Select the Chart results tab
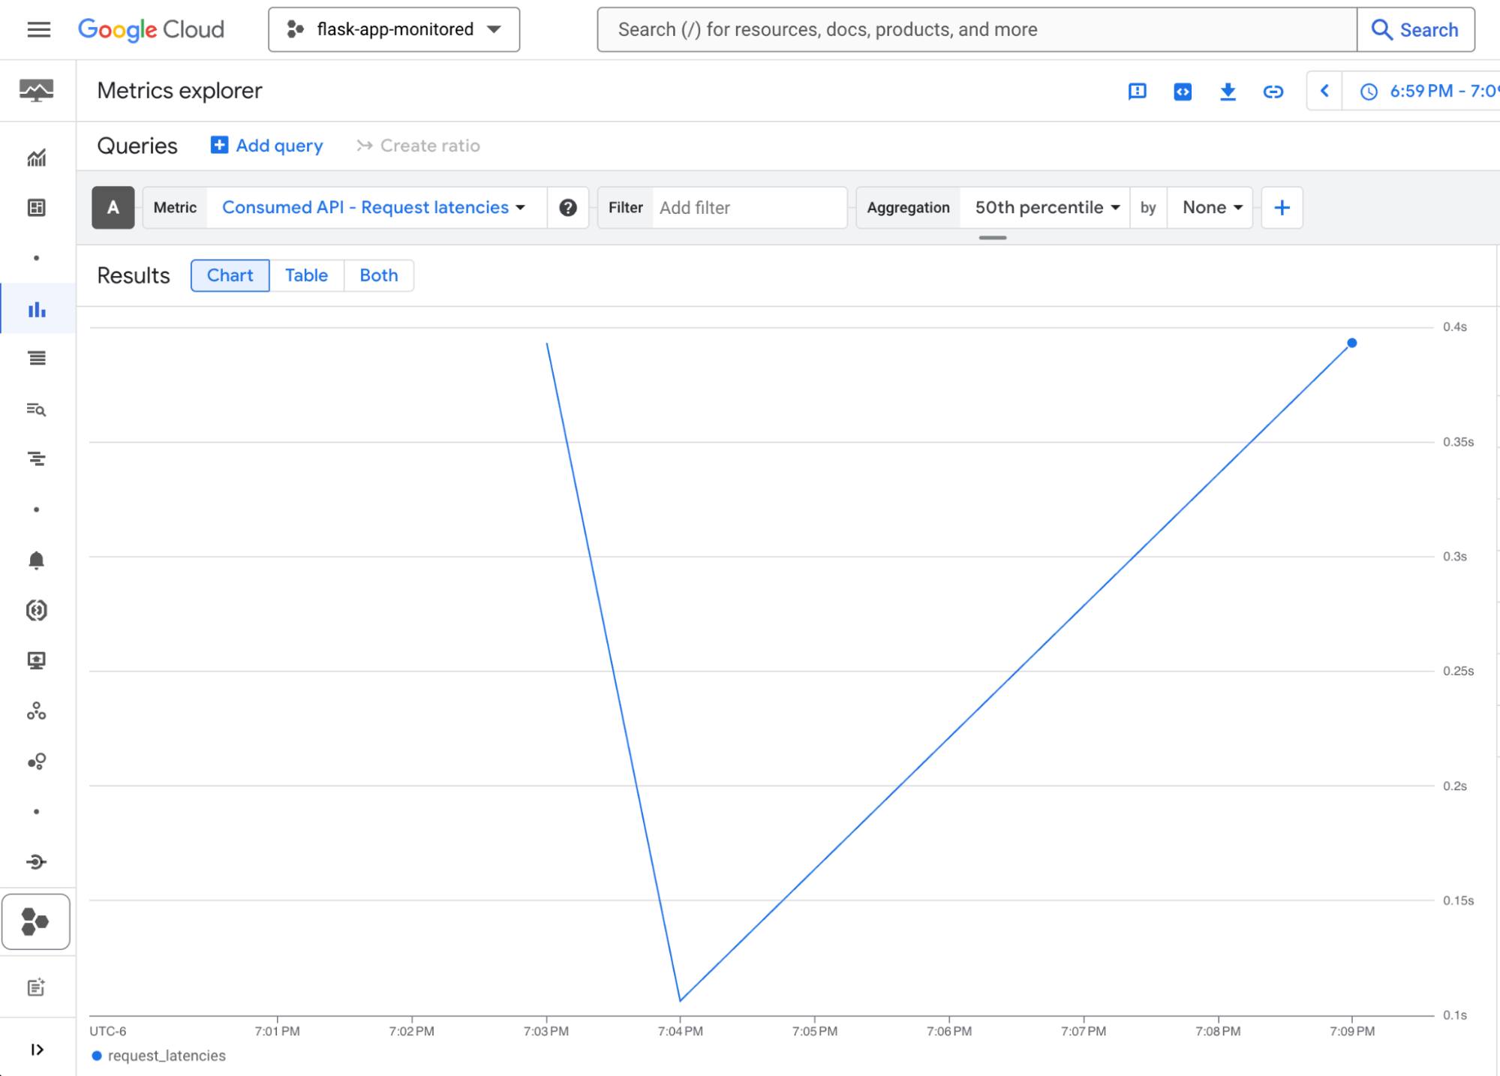 tap(230, 275)
